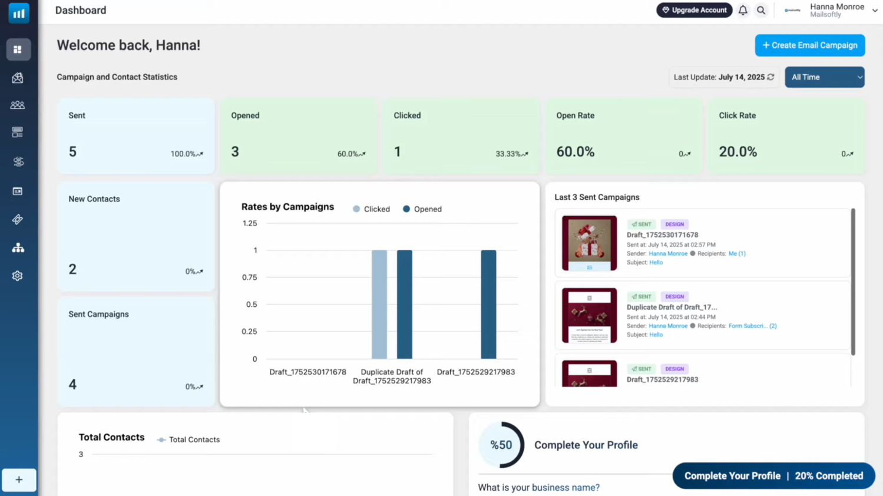
Task: Click the %50 profile completion ring
Action: coord(501,445)
